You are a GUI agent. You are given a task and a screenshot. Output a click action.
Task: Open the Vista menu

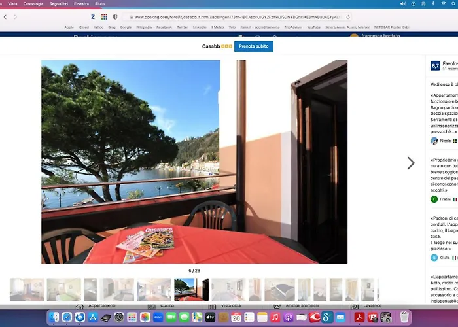click(12, 3)
